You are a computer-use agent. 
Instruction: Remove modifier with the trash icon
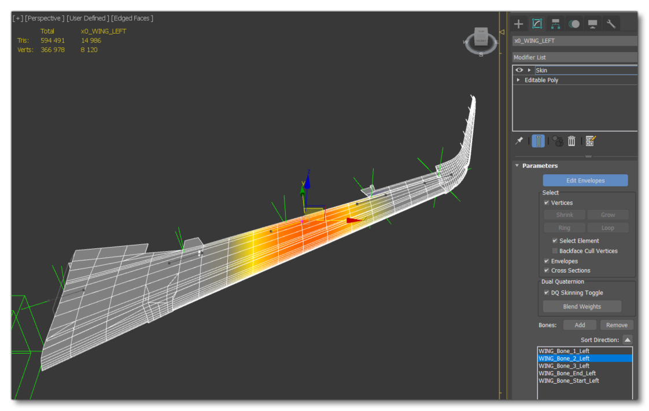click(x=571, y=141)
